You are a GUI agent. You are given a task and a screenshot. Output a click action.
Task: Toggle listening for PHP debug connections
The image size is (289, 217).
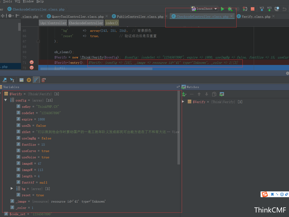(x=245, y=9)
